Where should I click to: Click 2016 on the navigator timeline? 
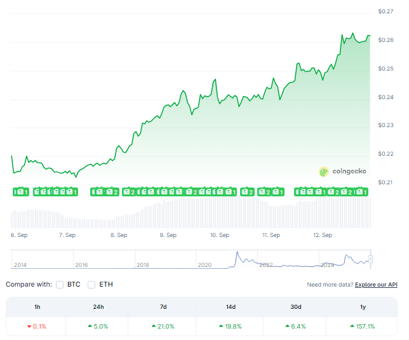(82, 265)
